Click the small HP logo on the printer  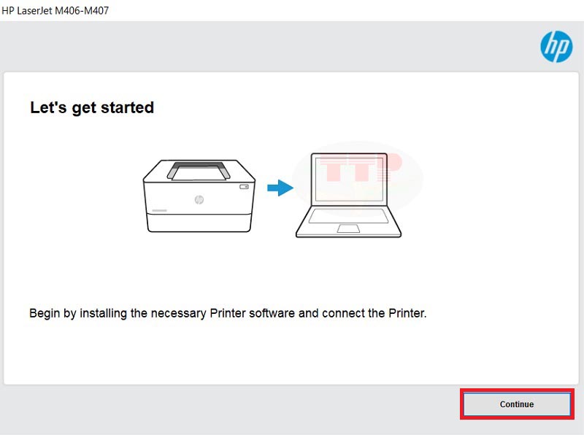[199, 200]
